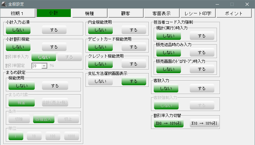Screen dimensions: 255x145
Task: Switch to the ポイント tab
Action: point(234,13)
